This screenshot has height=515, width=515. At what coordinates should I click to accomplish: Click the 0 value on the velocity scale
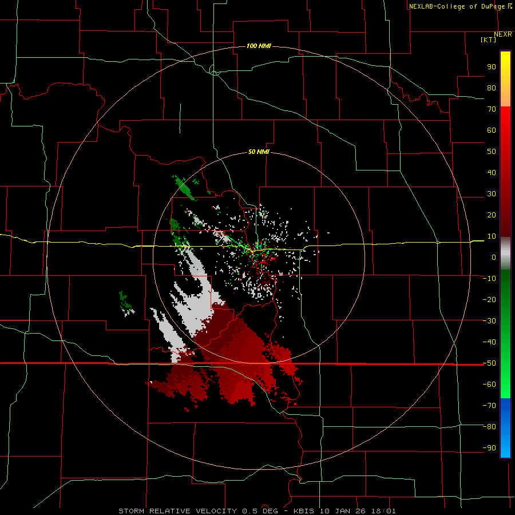[x=494, y=257]
